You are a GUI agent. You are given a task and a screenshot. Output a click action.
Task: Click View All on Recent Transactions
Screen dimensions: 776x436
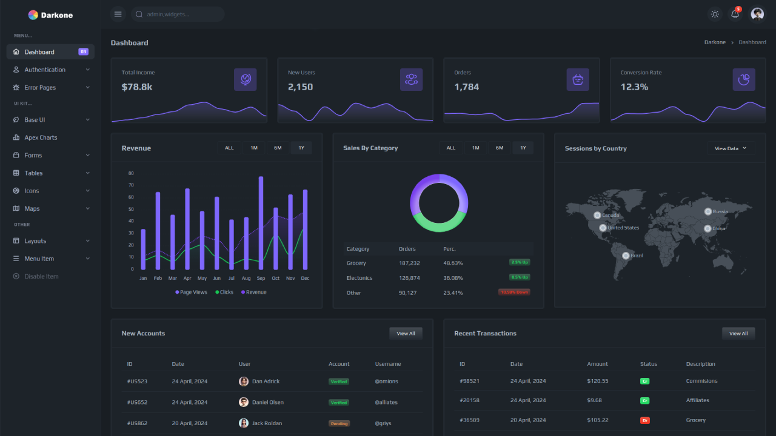coord(738,333)
